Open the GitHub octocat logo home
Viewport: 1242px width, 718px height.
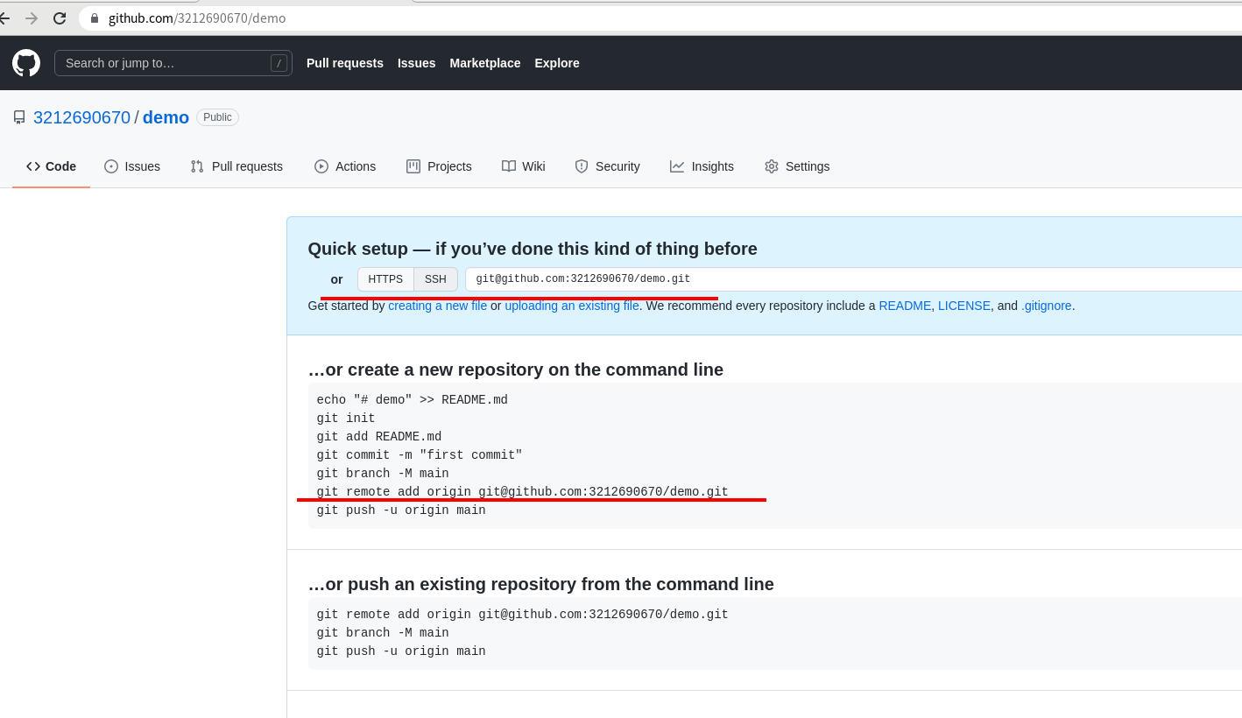point(26,63)
